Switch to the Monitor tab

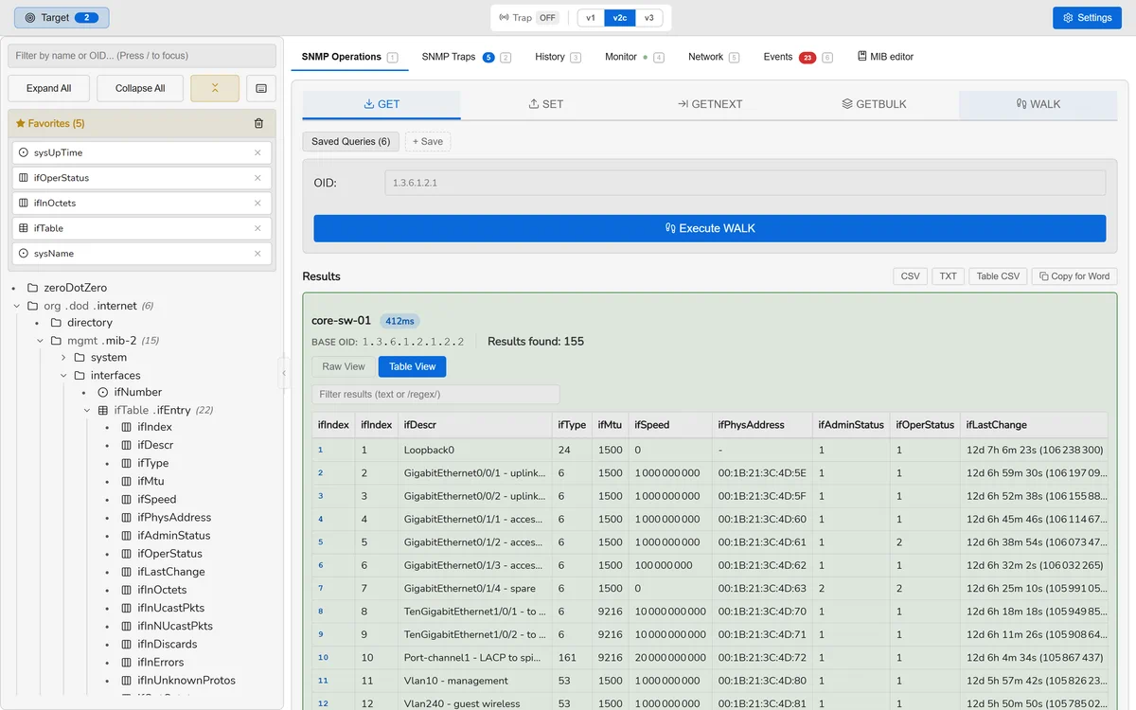(x=634, y=57)
